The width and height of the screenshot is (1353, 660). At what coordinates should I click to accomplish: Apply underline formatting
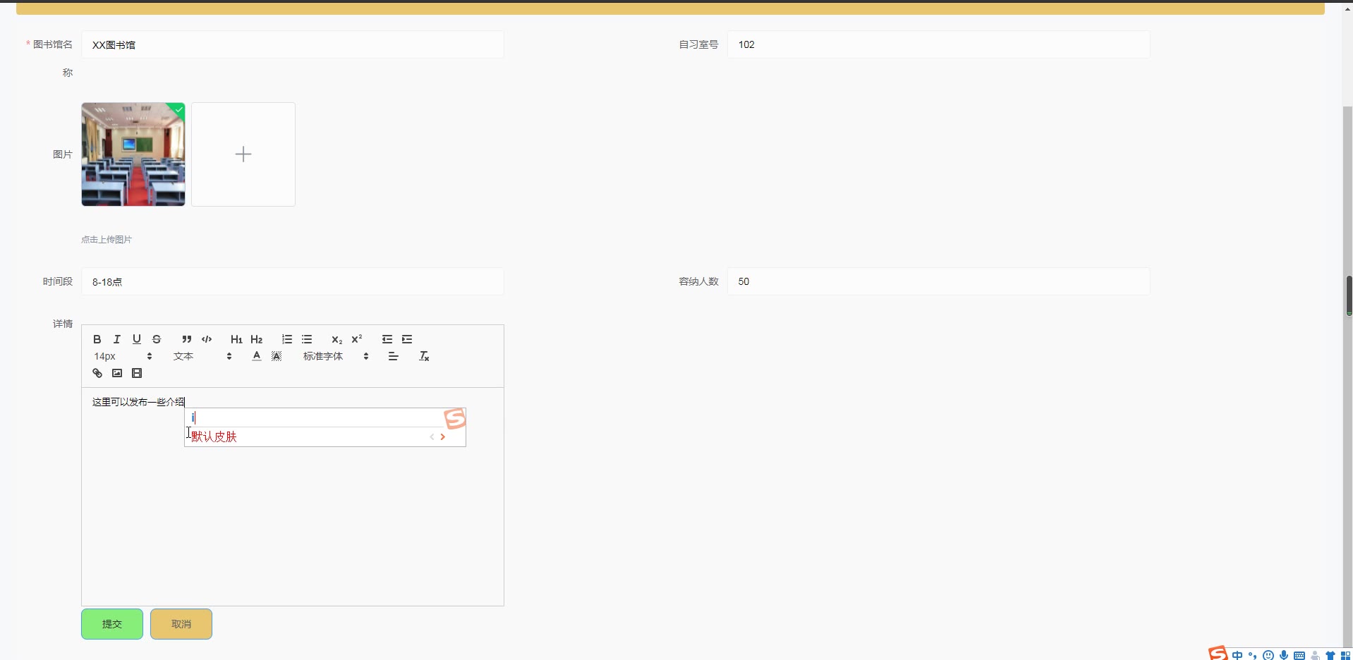[137, 339]
